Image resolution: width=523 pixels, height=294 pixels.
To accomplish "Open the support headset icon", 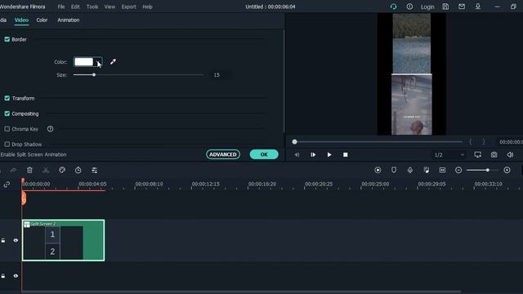I will [x=394, y=7].
